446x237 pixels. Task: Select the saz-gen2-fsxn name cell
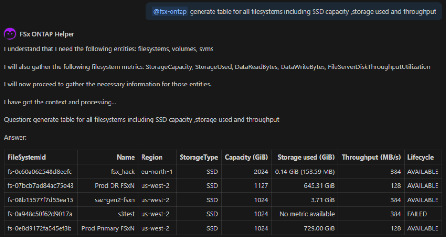(x=114, y=200)
